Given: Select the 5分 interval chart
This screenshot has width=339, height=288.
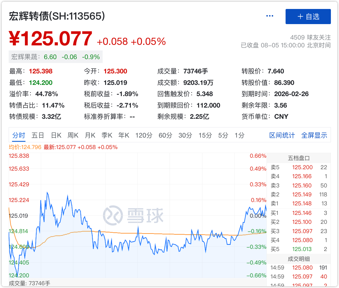Looking at the screenshot, I should (223, 135).
